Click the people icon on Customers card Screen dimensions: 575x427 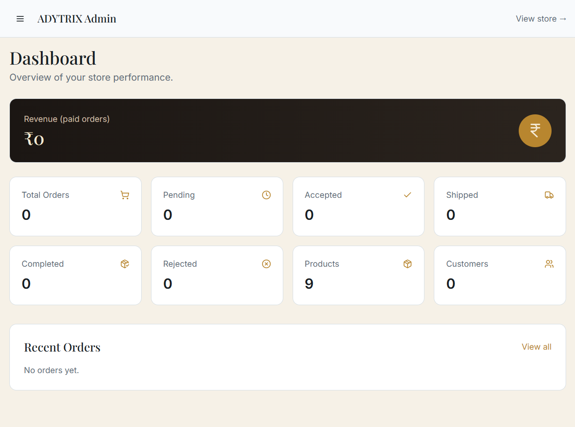(549, 264)
